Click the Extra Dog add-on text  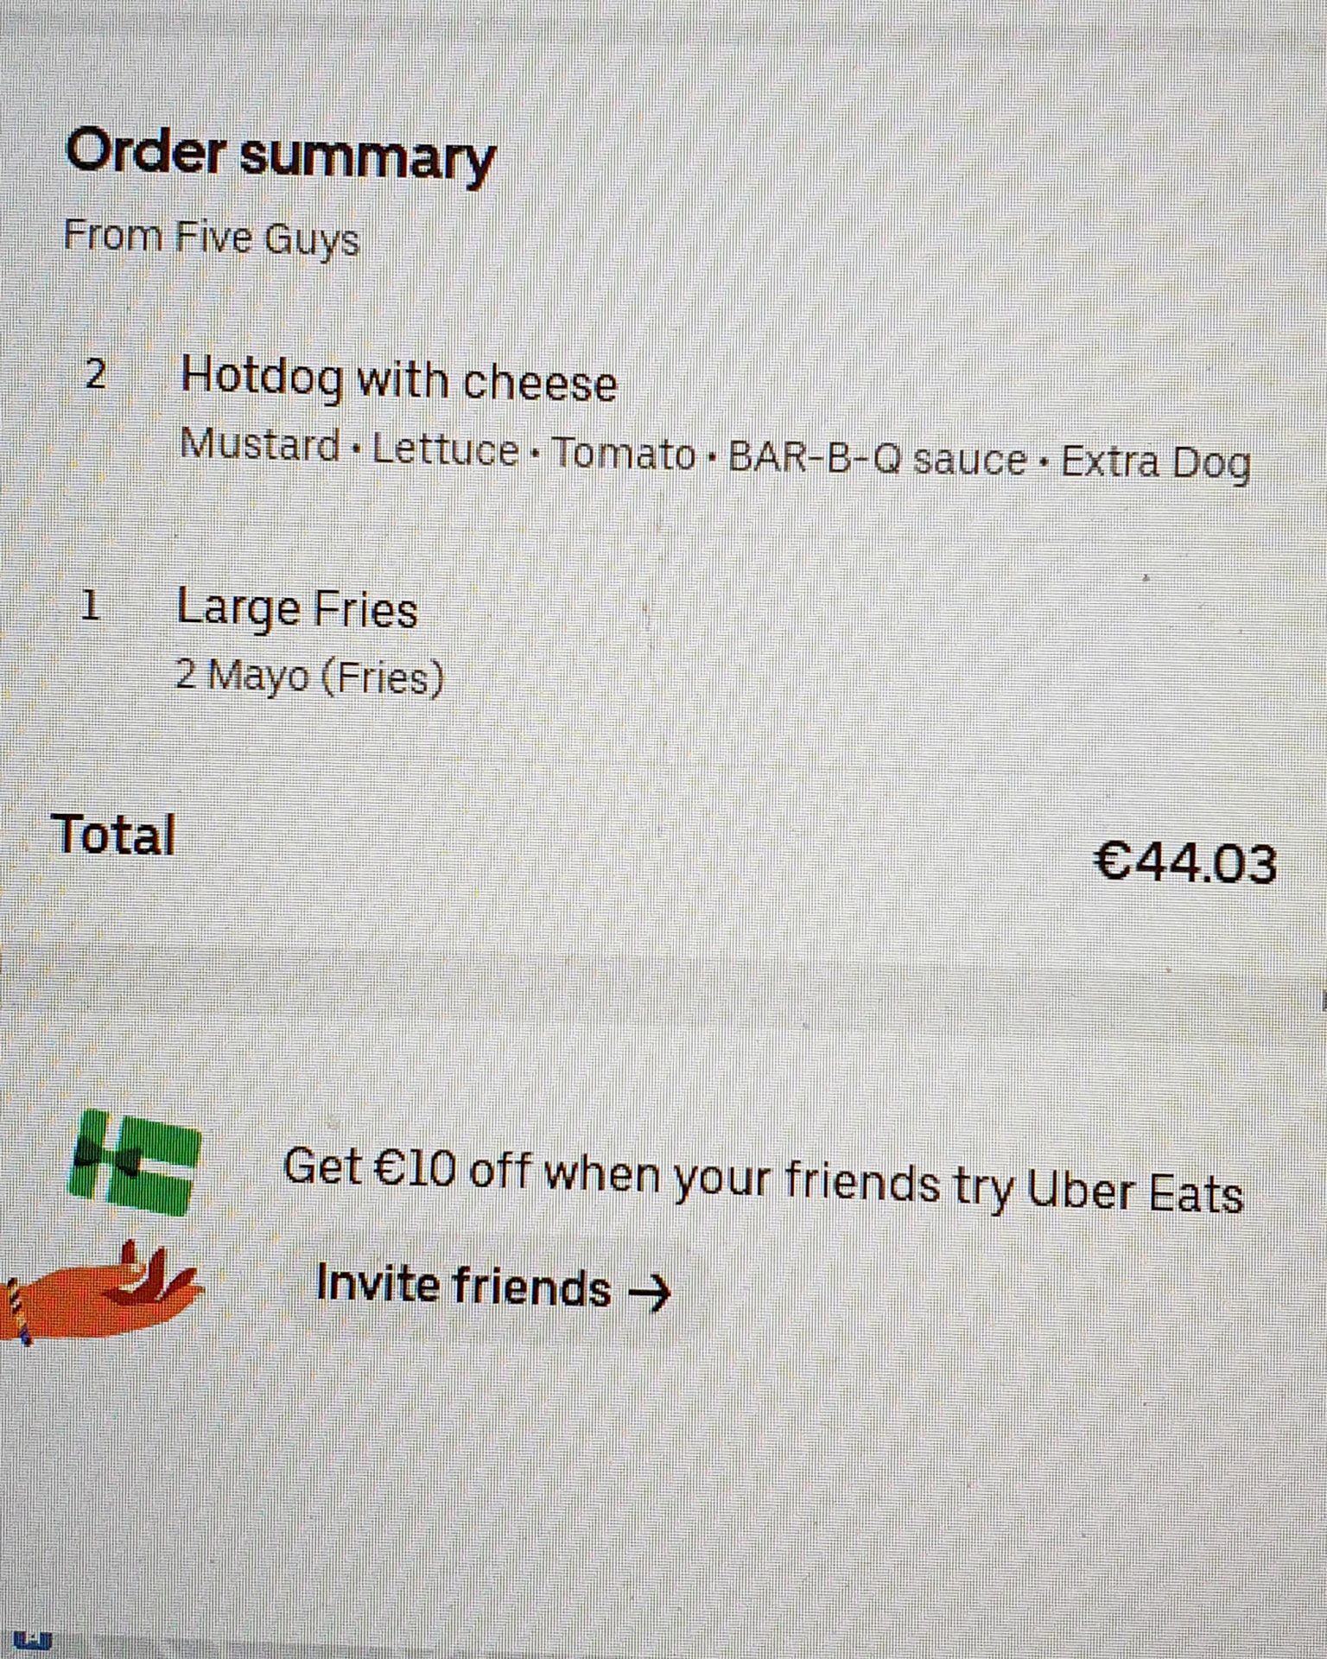pyautogui.click(x=1155, y=462)
